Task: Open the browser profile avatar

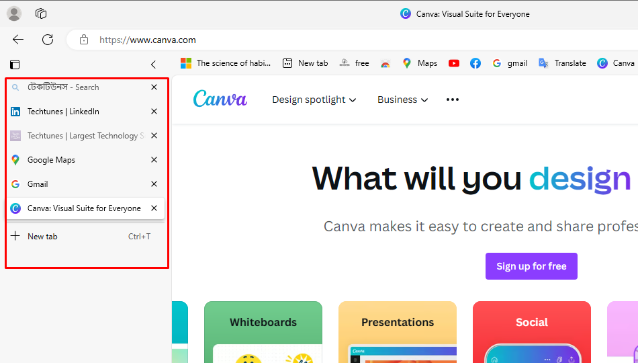Action: point(14,13)
